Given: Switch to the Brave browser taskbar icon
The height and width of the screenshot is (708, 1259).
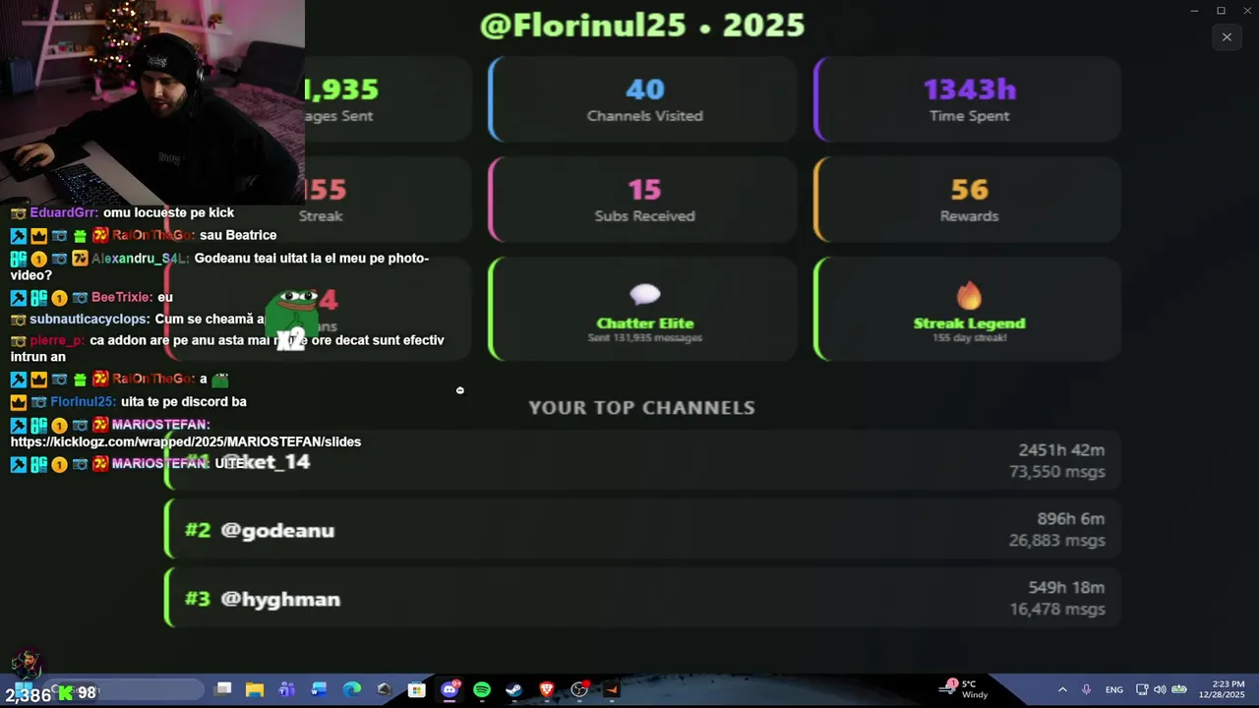Looking at the screenshot, I should pos(546,689).
